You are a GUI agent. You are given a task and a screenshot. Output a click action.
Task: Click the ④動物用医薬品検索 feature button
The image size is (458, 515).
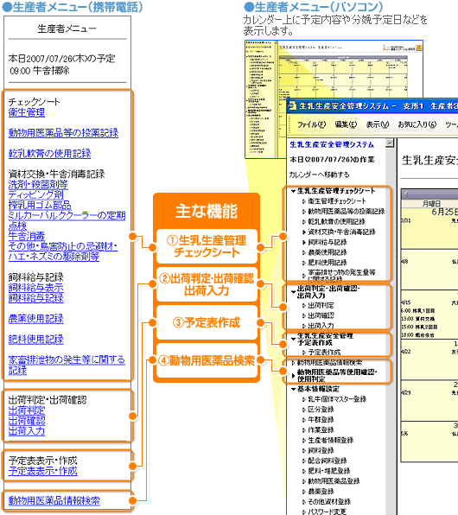(x=207, y=360)
